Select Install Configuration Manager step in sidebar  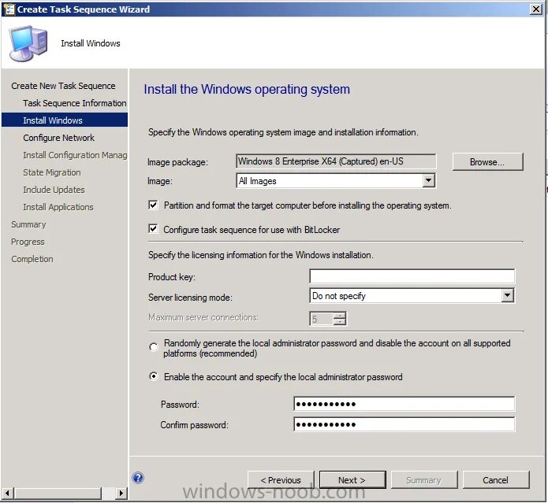75,155
